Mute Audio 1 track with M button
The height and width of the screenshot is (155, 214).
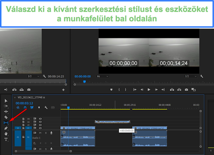pos(40,133)
